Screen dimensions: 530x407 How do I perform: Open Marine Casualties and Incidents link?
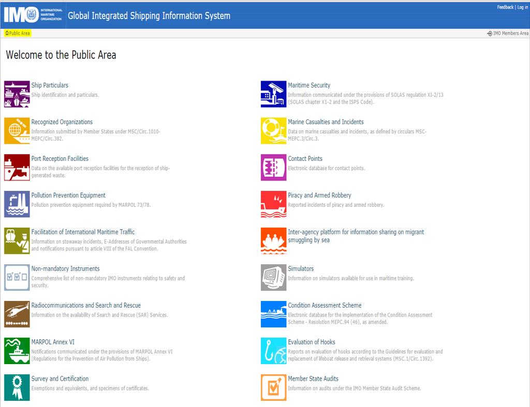coord(326,122)
